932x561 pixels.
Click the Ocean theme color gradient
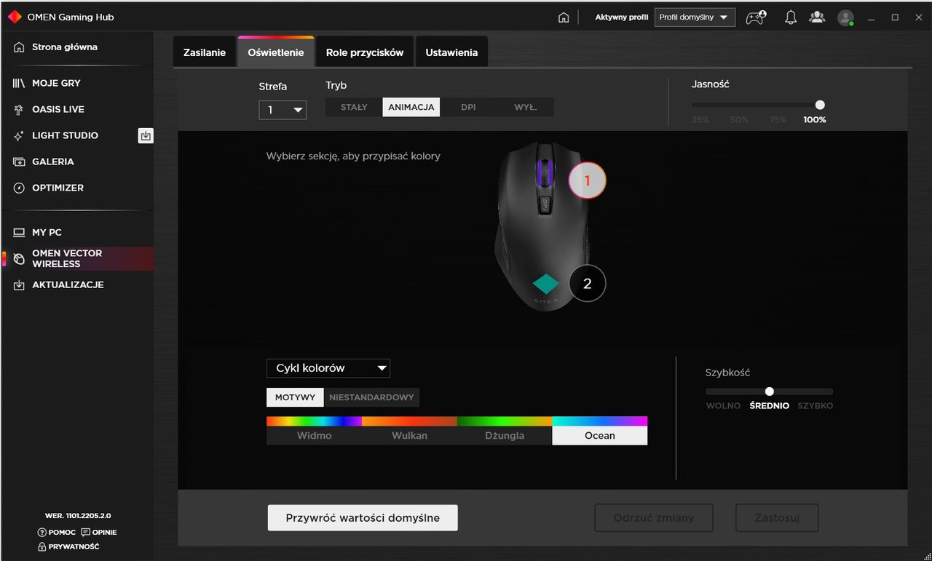pyautogui.click(x=600, y=421)
